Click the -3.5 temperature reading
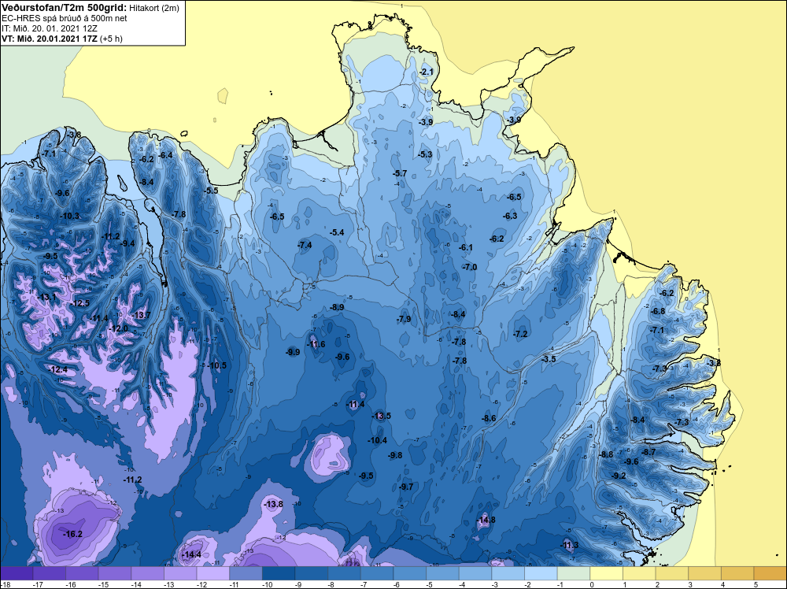Screen dimensions: 787x589 point(549,359)
